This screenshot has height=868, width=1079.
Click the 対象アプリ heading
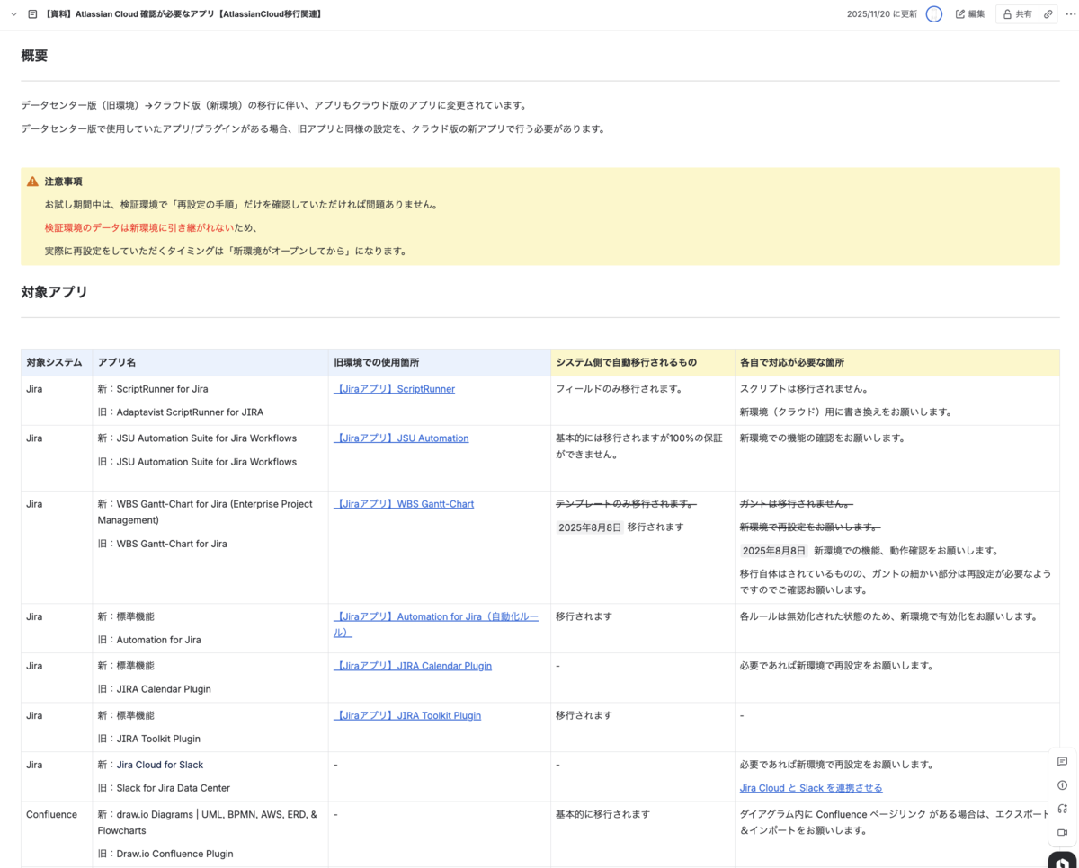click(54, 292)
